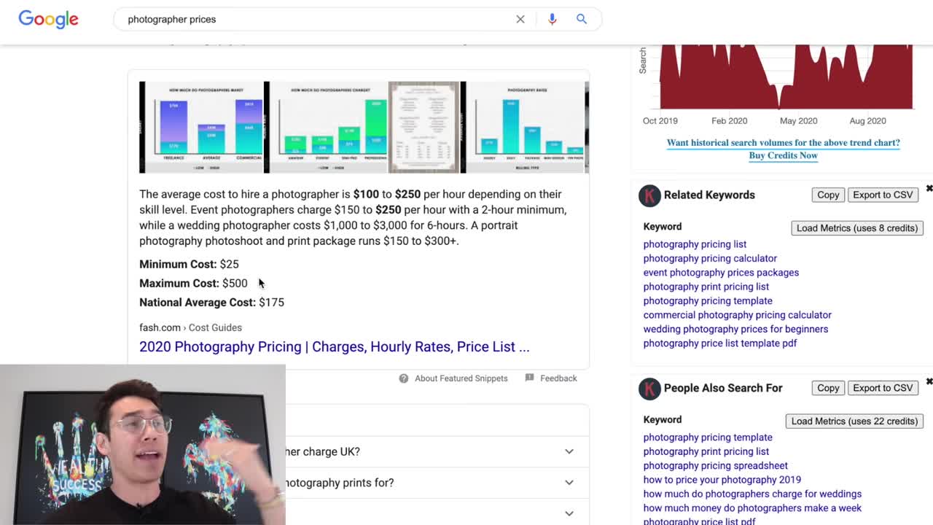This screenshot has height=525, width=933.
Task: Click the Google logo
Action: (48, 19)
